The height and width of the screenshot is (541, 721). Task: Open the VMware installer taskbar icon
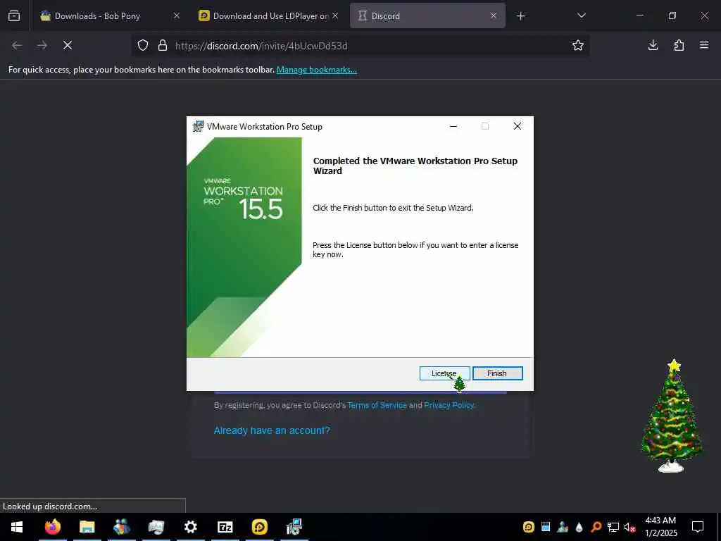point(294,527)
